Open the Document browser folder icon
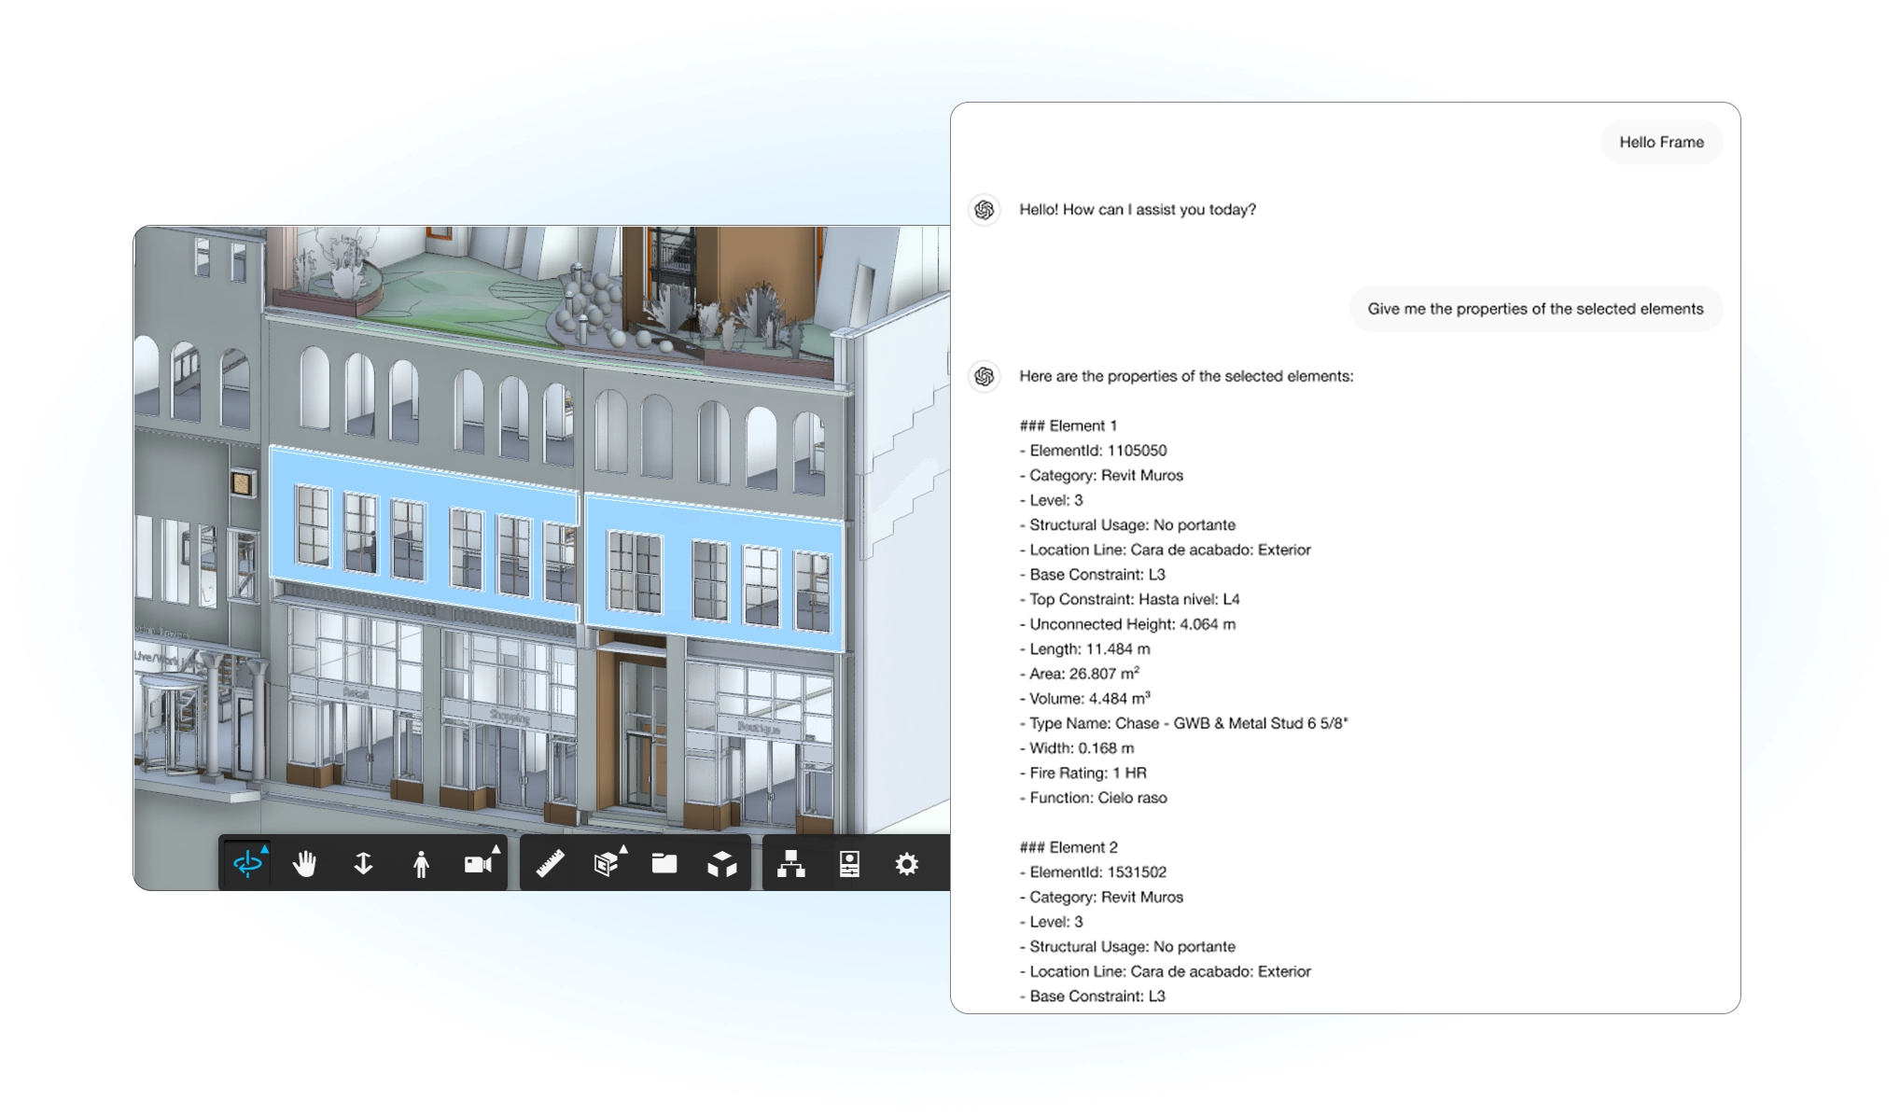 click(664, 864)
